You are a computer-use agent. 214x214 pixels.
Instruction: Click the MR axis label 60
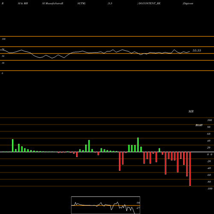point(209,134)
